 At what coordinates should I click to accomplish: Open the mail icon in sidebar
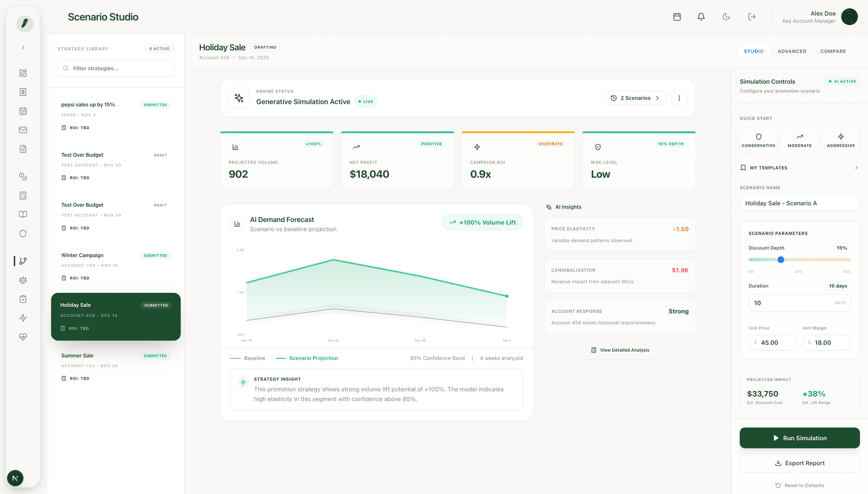pyautogui.click(x=23, y=130)
